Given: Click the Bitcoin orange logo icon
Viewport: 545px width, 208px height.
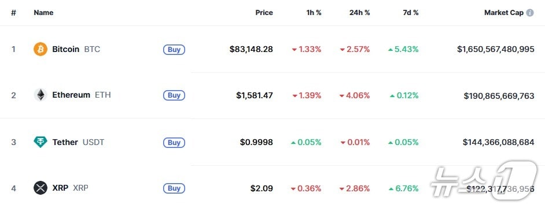Looking at the screenshot, I should pos(40,49).
